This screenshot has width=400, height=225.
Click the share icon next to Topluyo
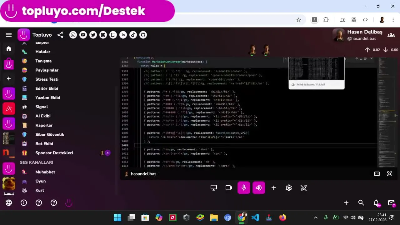[x=60, y=35]
